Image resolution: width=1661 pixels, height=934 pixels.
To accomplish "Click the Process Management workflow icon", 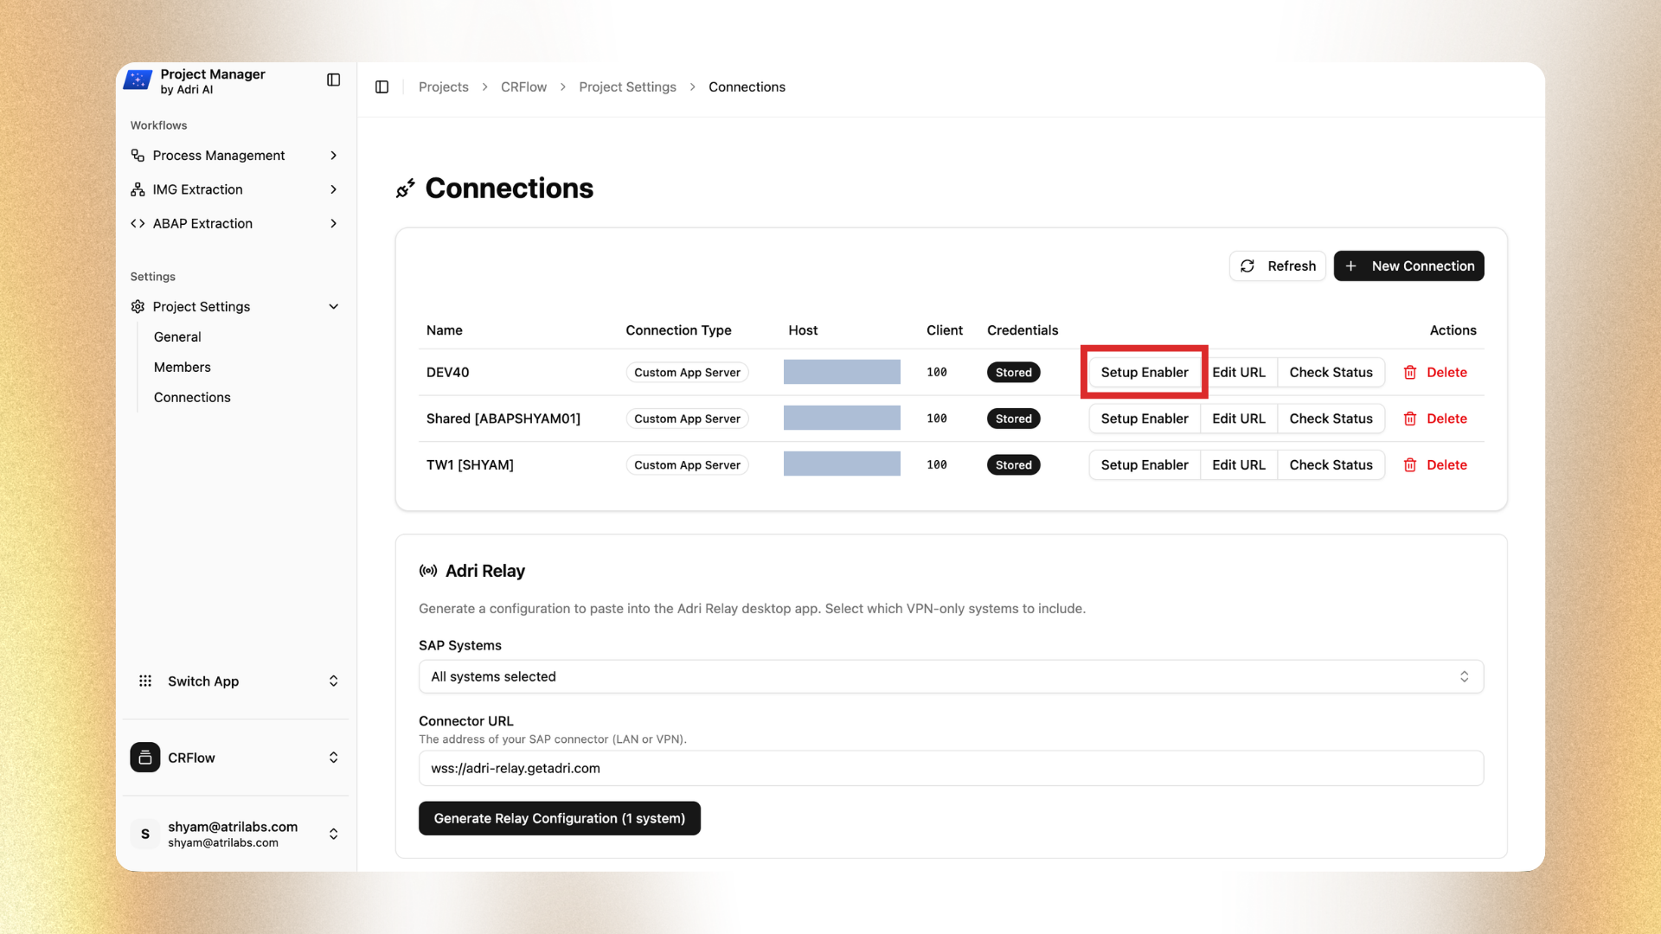I will coord(138,156).
